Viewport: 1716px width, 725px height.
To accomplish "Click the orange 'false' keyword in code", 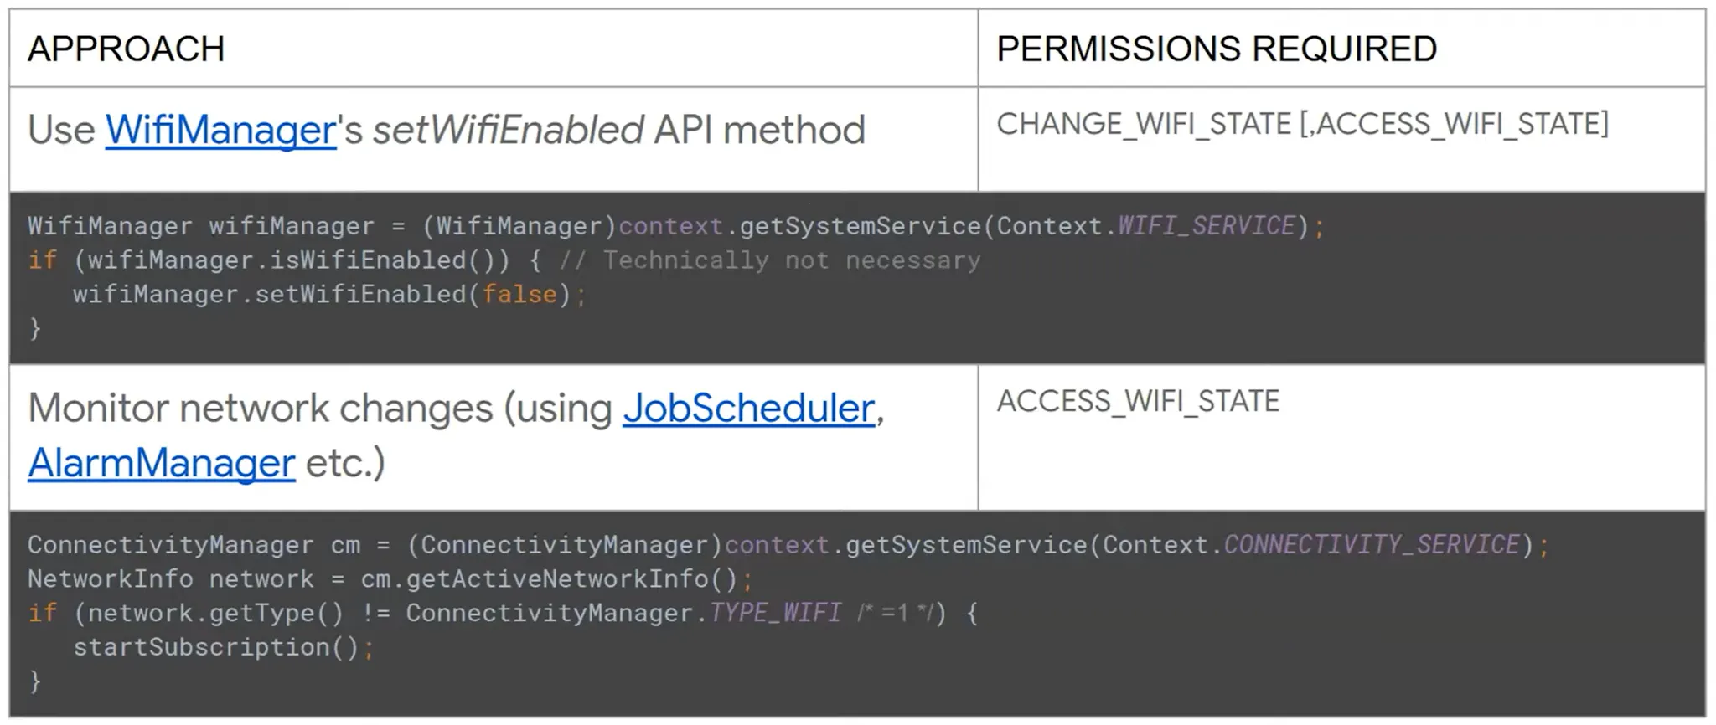I will tap(519, 295).
